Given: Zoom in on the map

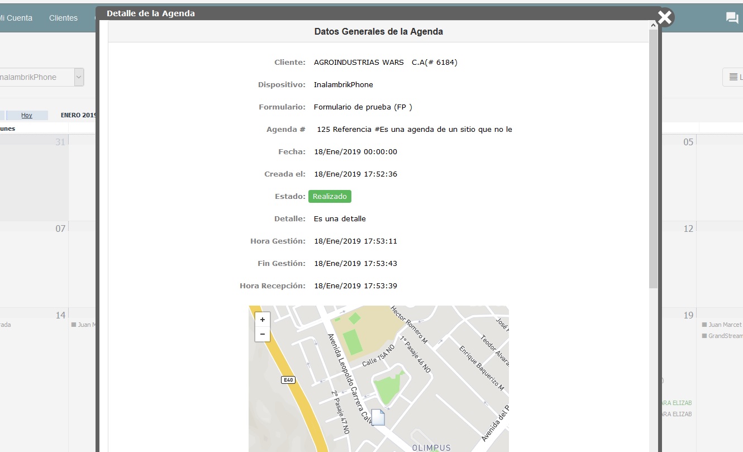Looking at the screenshot, I should 262,320.
